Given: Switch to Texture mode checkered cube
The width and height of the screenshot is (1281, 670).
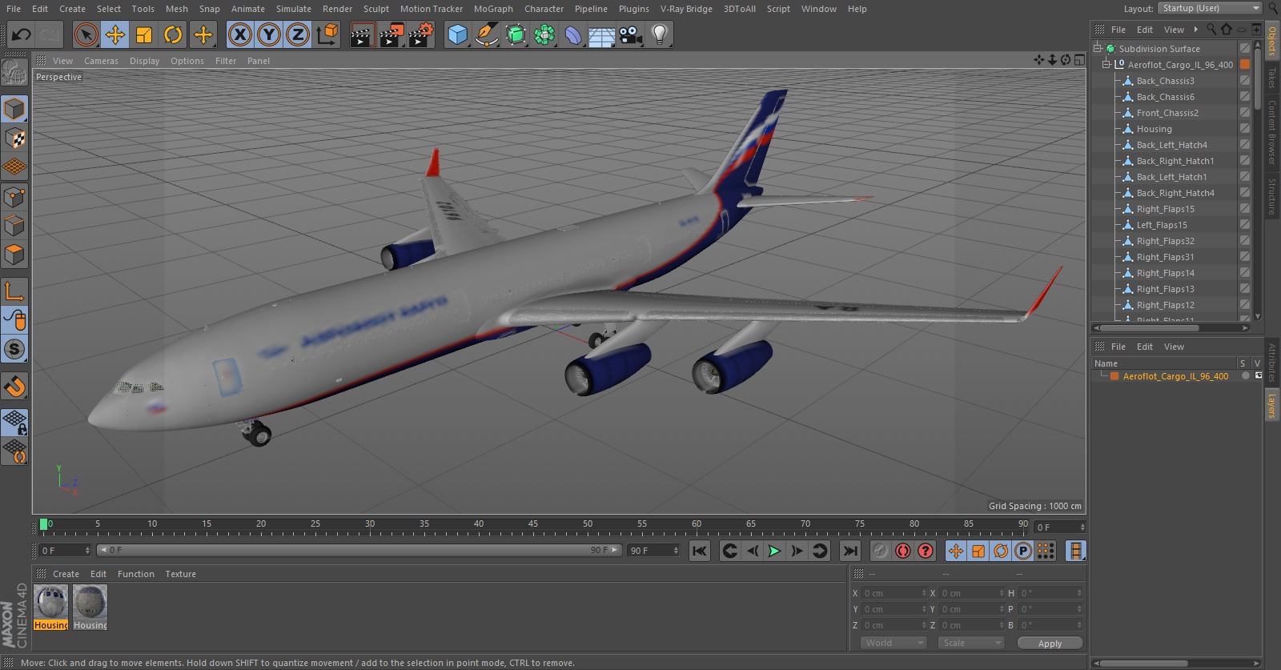Looking at the screenshot, I should coord(14,138).
